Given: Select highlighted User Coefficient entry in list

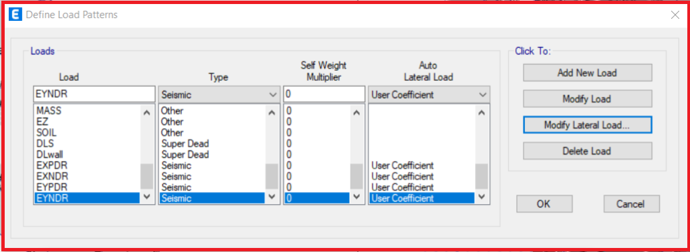Looking at the screenshot, I should click(x=422, y=198).
